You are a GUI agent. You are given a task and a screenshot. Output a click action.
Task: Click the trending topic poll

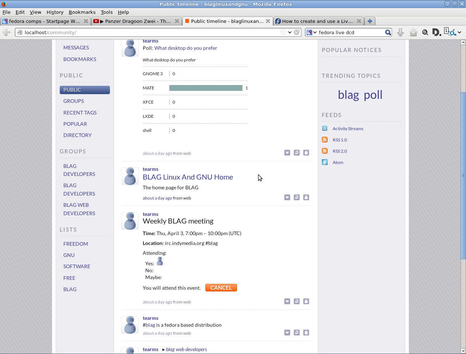tap(373, 95)
